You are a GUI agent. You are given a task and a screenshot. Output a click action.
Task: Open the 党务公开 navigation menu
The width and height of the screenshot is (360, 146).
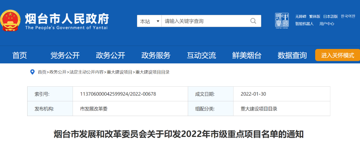65,55
